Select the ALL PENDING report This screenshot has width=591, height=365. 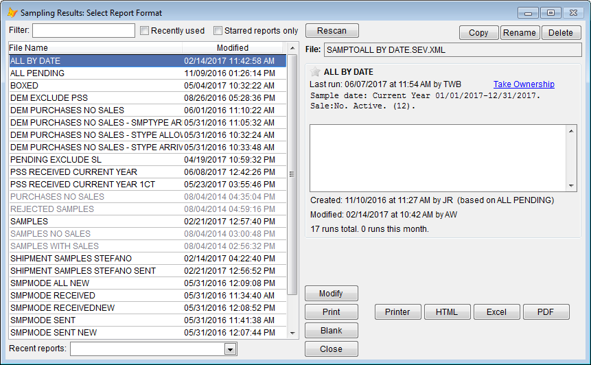(x=148, y=73)
